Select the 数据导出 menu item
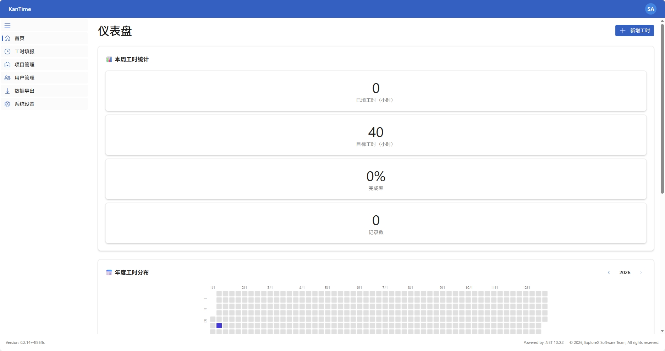The height and width of the screenshot is (351, 665). (x=24, y=91)
